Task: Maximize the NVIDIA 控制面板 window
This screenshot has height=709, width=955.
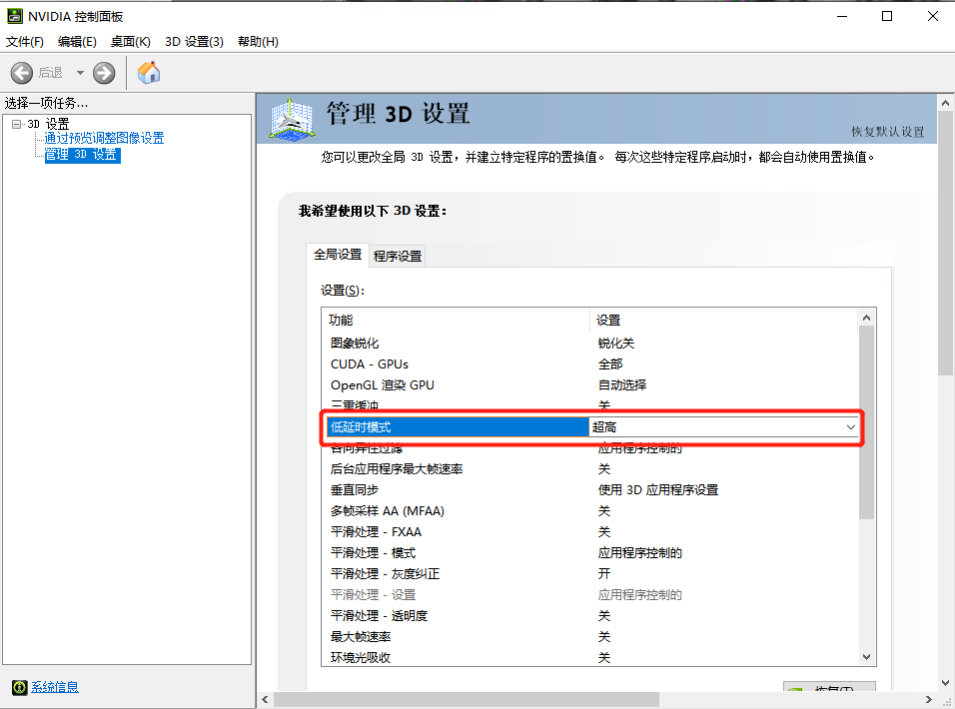Action: [x=887, y=16]
